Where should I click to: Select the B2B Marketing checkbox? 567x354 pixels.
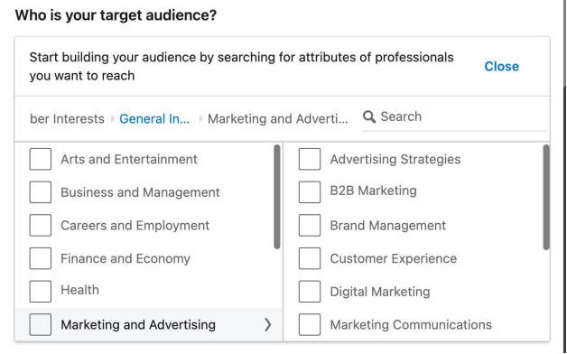click(x=310, y=192)
